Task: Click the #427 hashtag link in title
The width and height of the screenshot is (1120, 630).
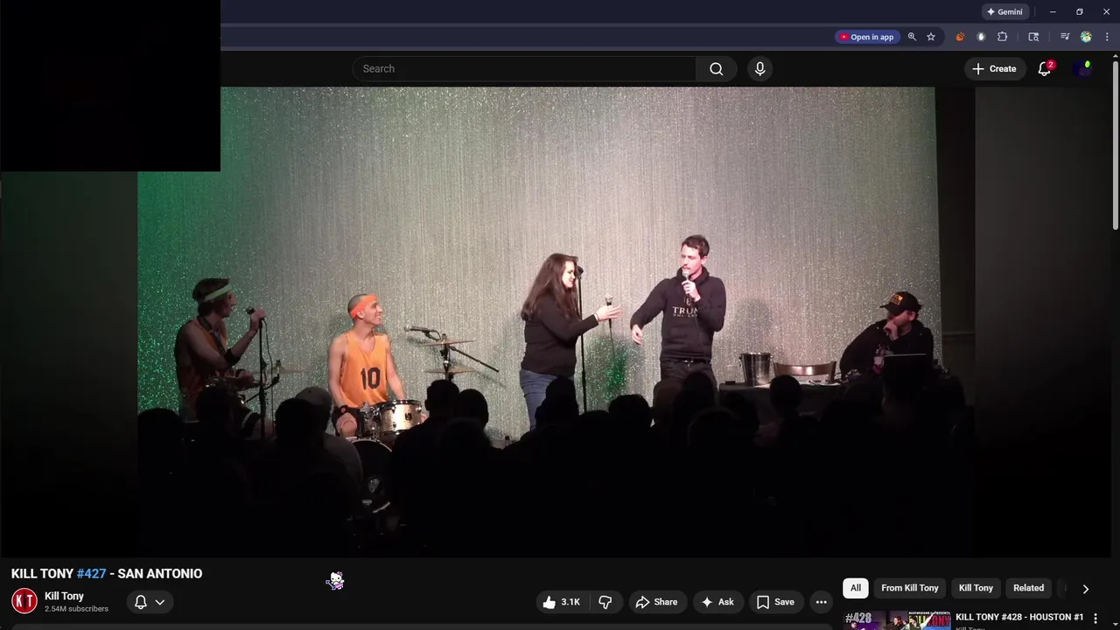Action: click(91, 574)
